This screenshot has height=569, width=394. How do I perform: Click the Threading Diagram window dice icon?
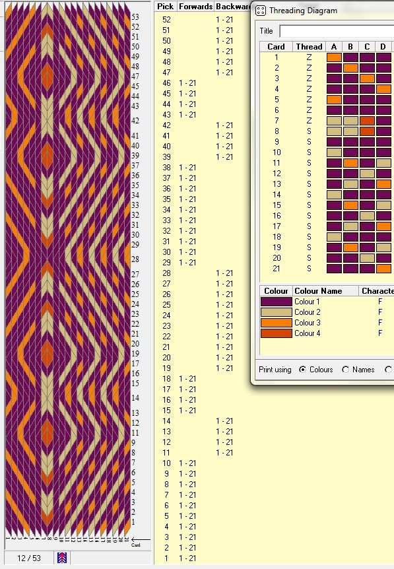point(261,11)
